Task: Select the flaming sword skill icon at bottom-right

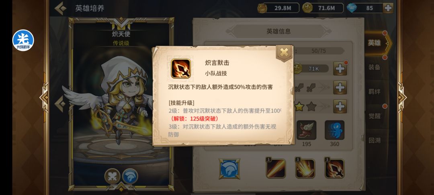Action: (x=334, y=168)
